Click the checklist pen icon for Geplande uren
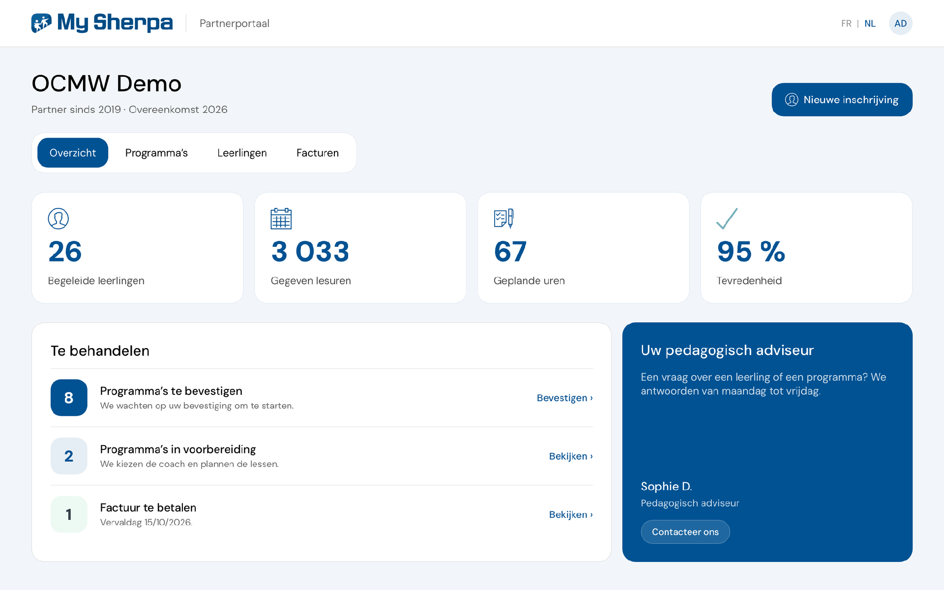Viewport: 944px width, 590px height. click(x=504, y=219)
